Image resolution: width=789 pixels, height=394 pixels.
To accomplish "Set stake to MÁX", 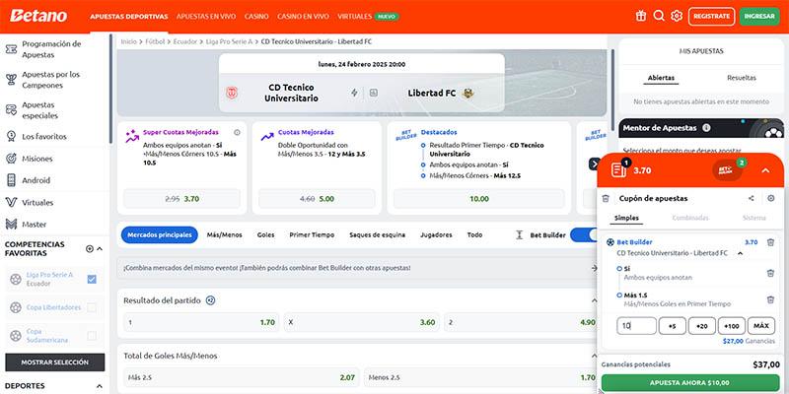I will click(761, 326).
